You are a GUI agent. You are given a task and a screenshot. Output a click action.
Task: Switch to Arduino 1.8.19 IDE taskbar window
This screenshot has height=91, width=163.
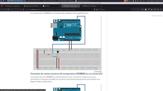tap(32, 1)
